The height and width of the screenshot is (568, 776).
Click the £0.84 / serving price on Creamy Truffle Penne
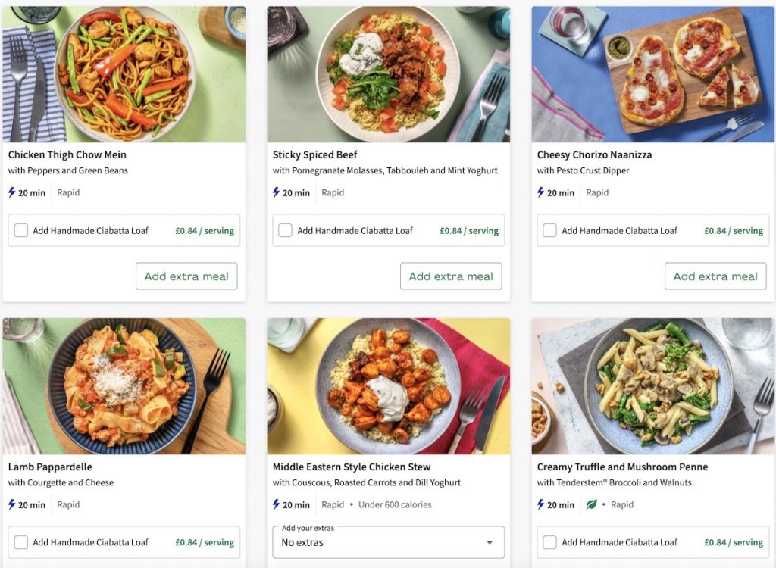tap(733, 542)
